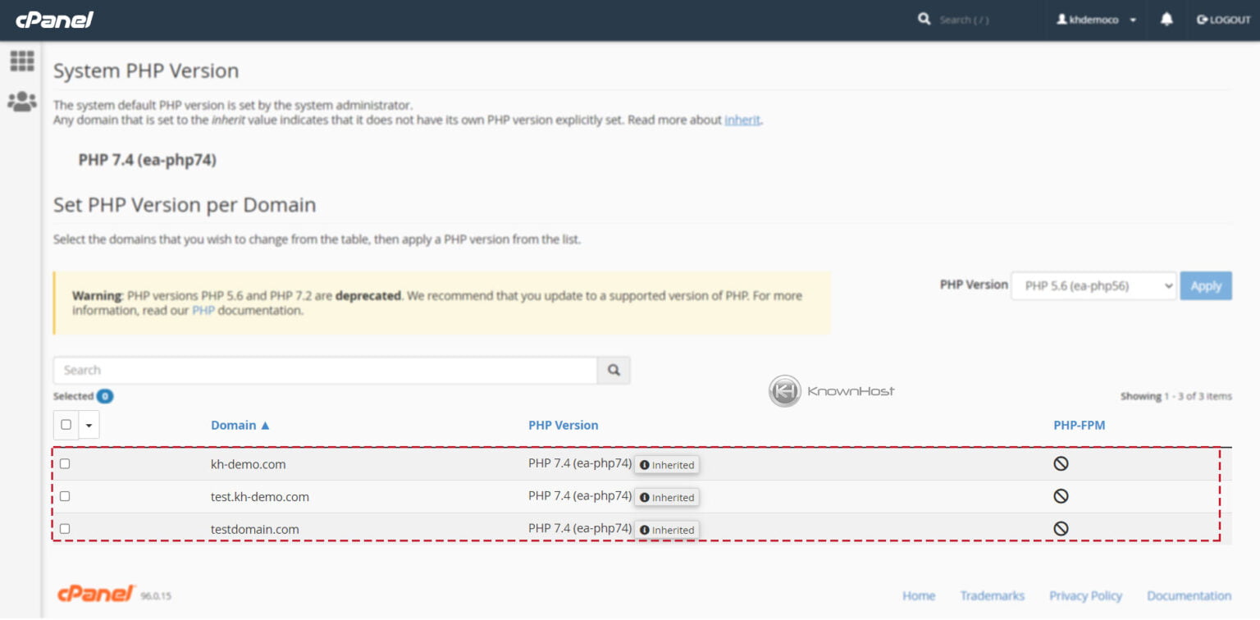Image resolution: width=1260 pixels, height=620 pixels.
Task: Expand the khdemoco account menu
Action: point(1095,19)
